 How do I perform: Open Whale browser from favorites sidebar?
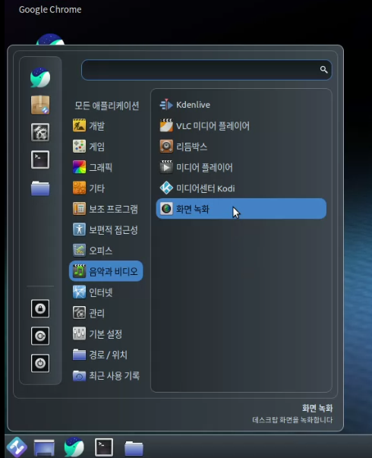click(x=40, y=77)
